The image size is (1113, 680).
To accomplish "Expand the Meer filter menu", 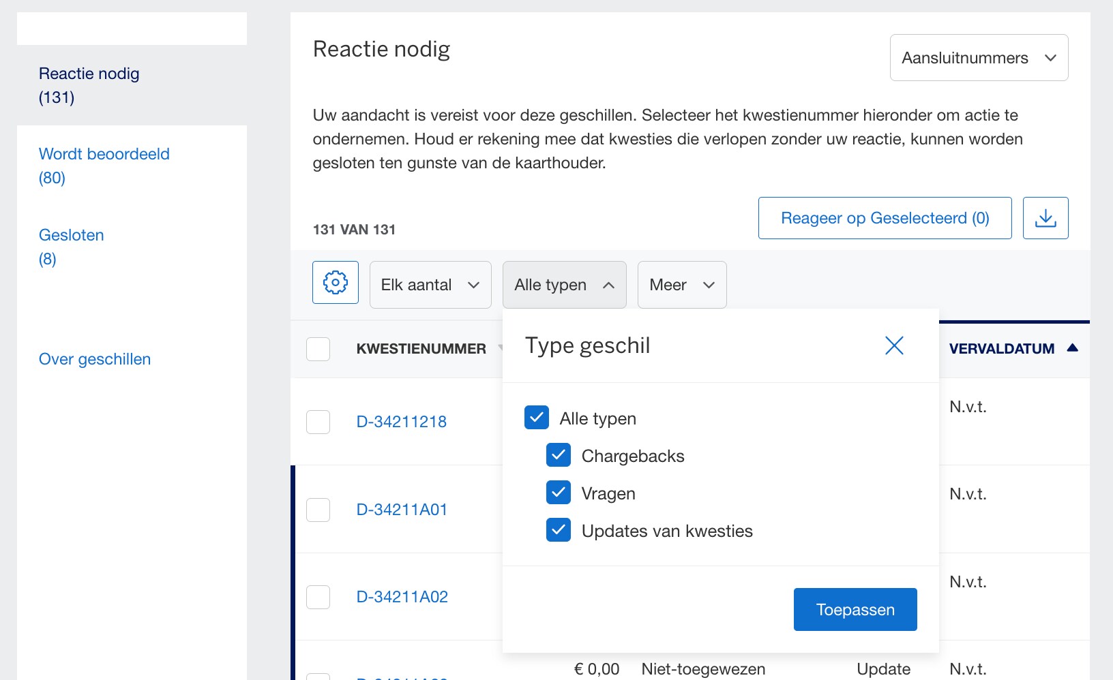I will click(x=681, y=284).
